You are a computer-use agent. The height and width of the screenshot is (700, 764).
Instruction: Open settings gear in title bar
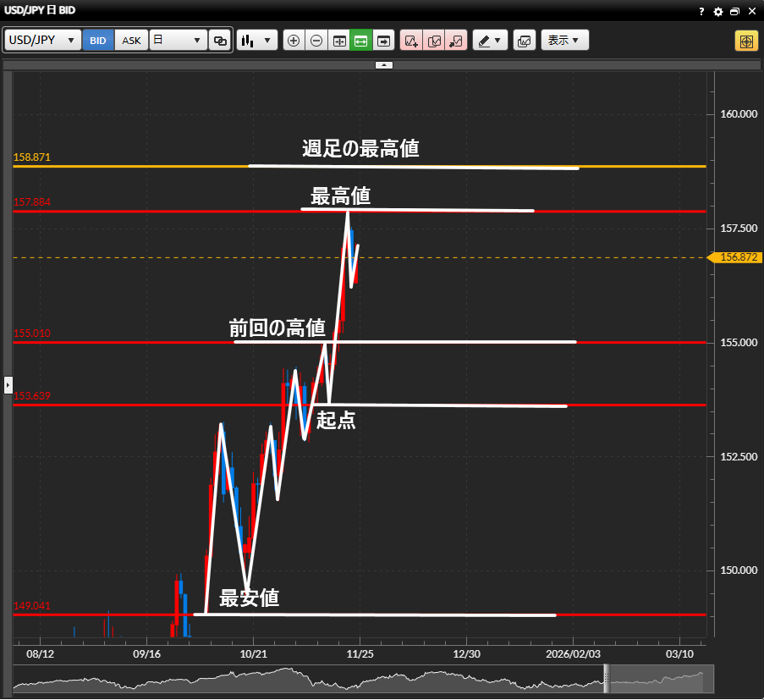pyautogui.click(x=718, y=12)
